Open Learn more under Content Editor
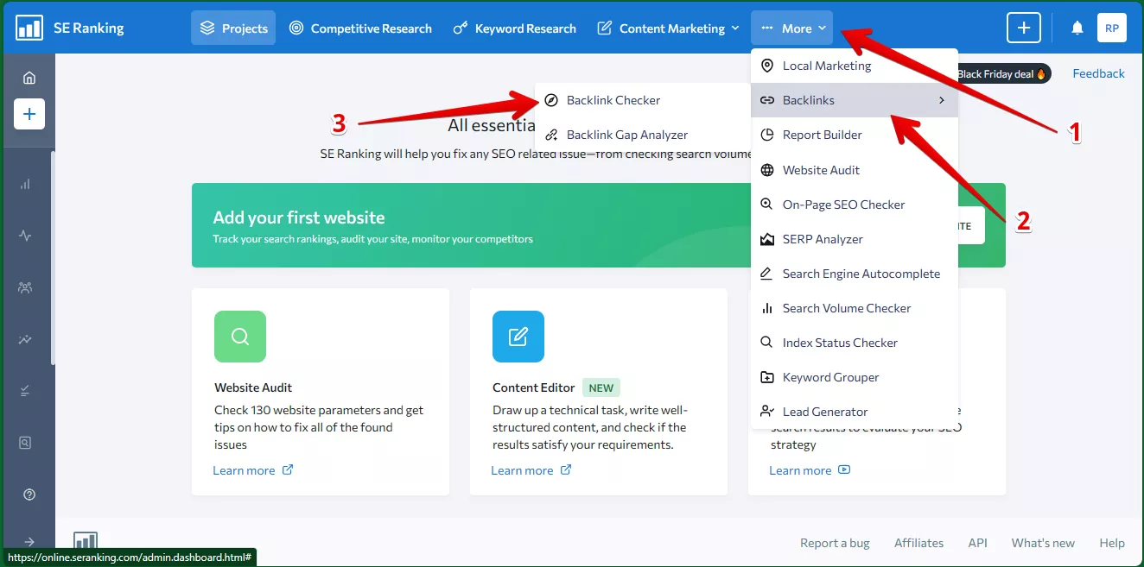Image resolution: width=1144 pixels, height=567 pixels. 531,470
